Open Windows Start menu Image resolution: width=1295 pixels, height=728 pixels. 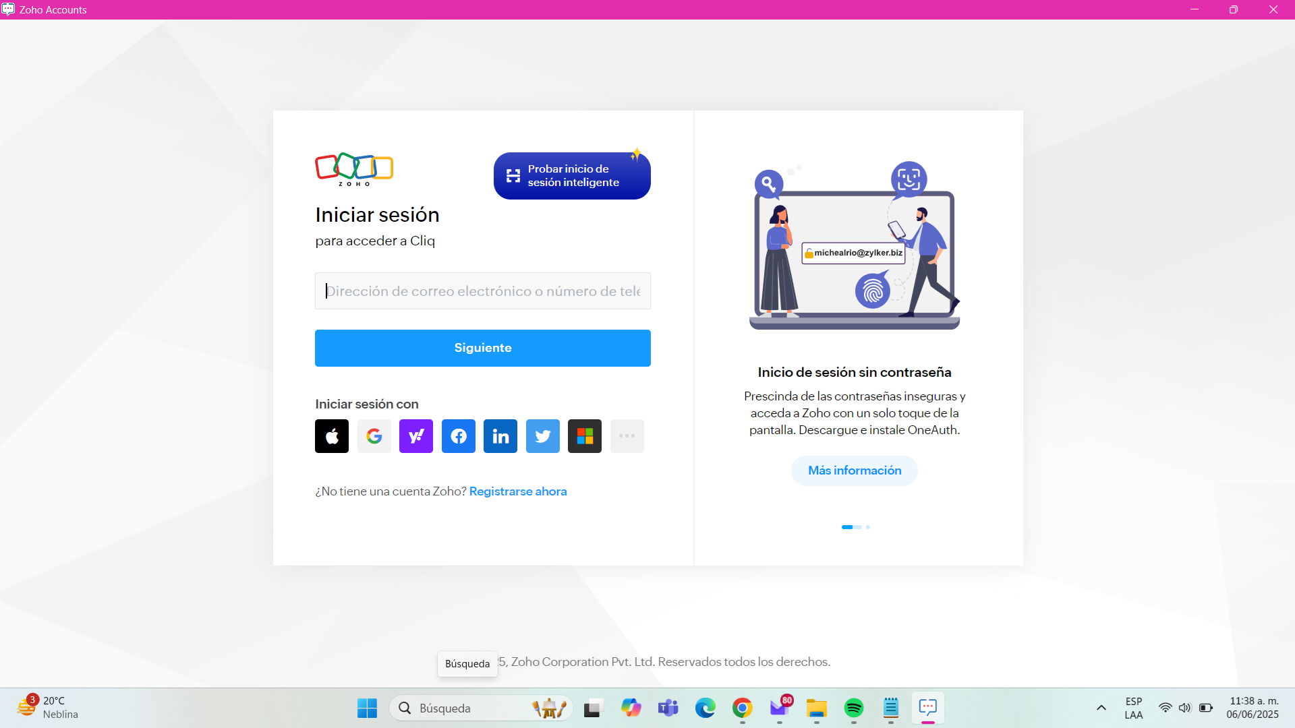[x=367, y=708]
